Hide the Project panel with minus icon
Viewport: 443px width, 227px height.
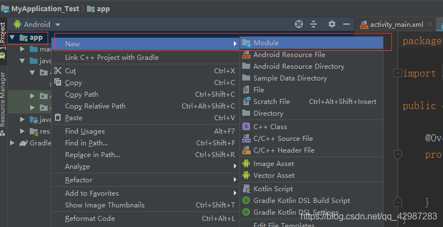[x=347, y=24]
